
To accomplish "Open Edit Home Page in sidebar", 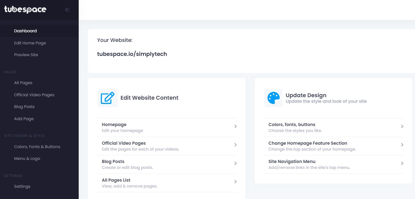I will 30,43.
